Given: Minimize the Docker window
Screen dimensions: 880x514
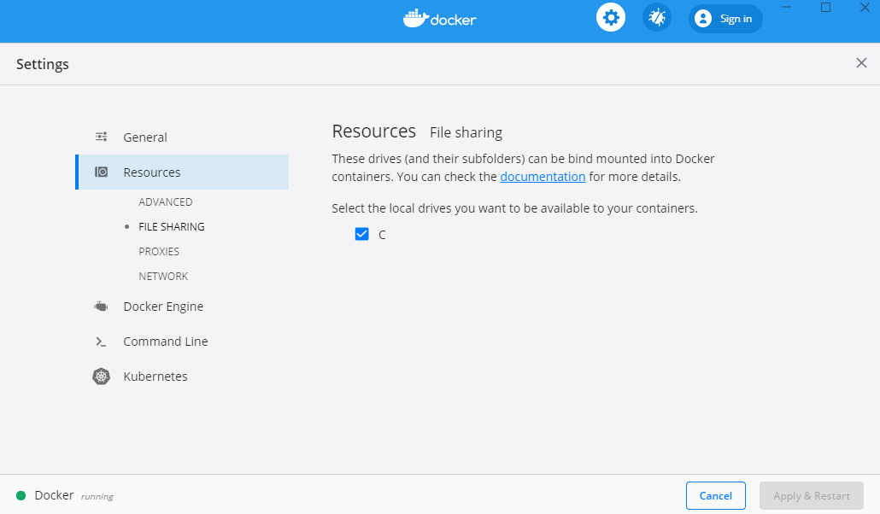Looking at the screenshot, I should pos(786,8).
